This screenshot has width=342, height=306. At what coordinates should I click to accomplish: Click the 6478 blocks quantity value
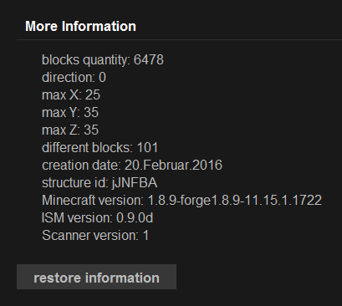(149, 59)
